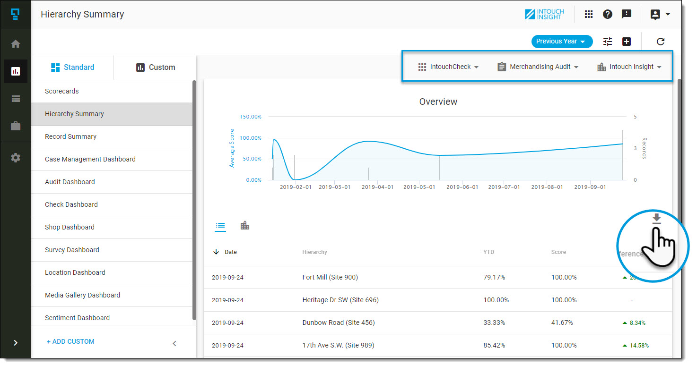697x365 pixels.
Task: Toggle the Date column sort order
Action: pos(216,252)
